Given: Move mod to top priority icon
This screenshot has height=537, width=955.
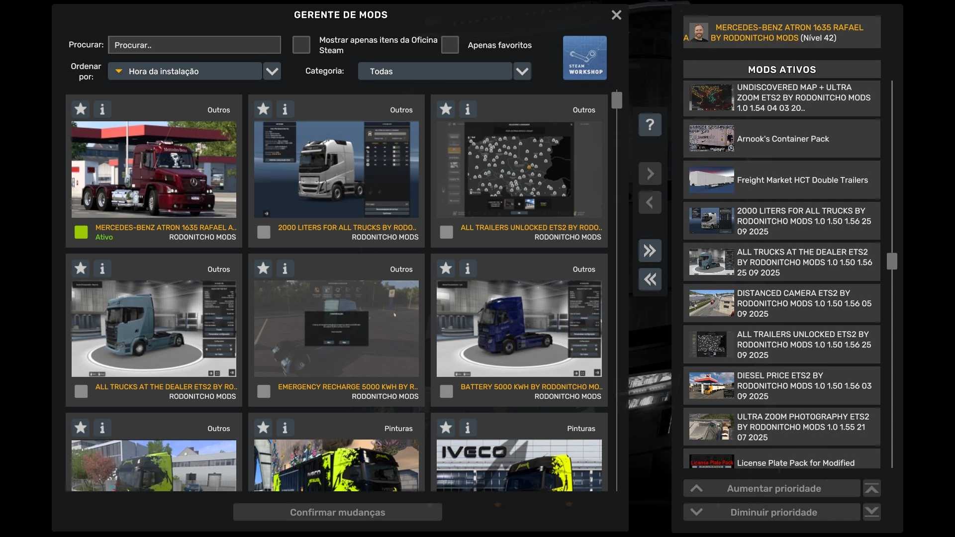Looking at the screenshot, I should (x=871, y=489).
